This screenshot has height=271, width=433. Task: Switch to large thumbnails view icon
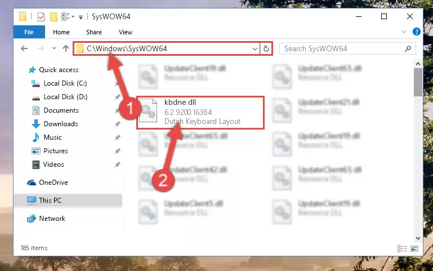click(x=414, y=248)
